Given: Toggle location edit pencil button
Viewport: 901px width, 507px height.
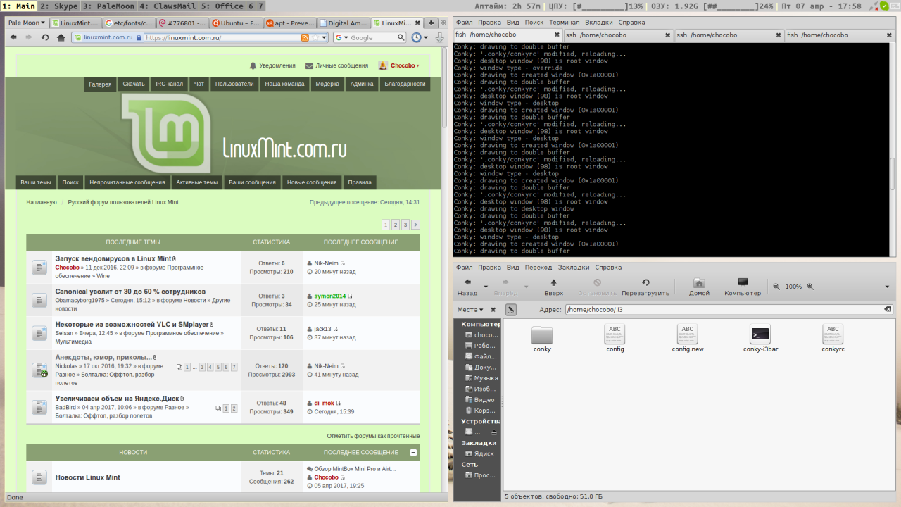Looking at the screenshot, I should [511, 309].
